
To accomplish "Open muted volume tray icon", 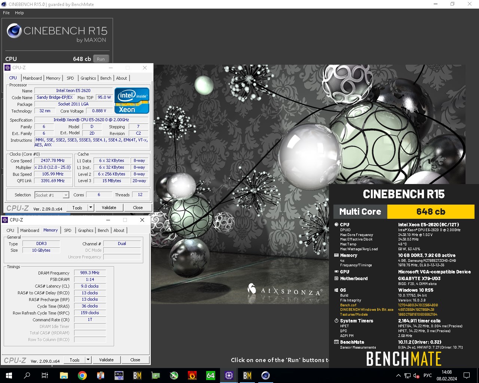I will pos(417,376).
